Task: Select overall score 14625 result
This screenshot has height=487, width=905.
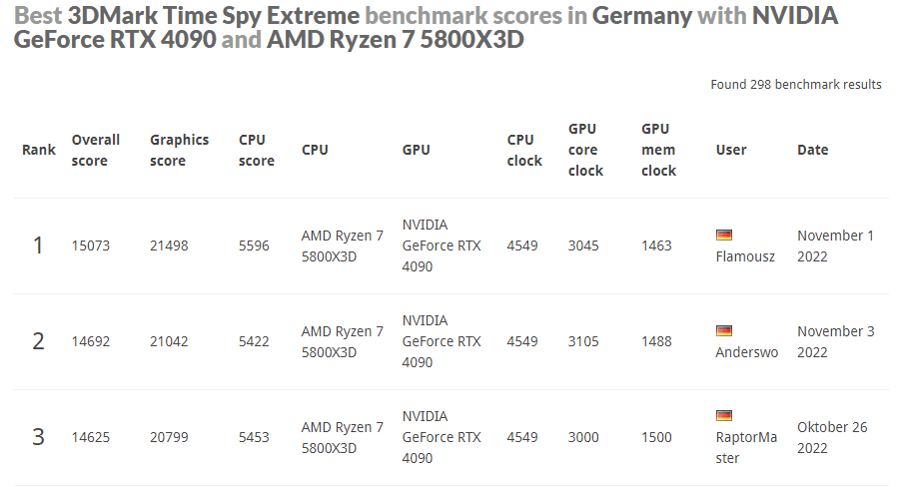Action: [91, 437]
